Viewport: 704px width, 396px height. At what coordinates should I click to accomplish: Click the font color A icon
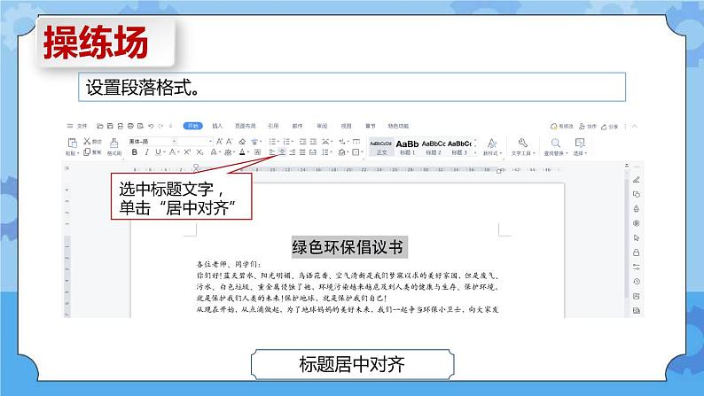point(242,152)
